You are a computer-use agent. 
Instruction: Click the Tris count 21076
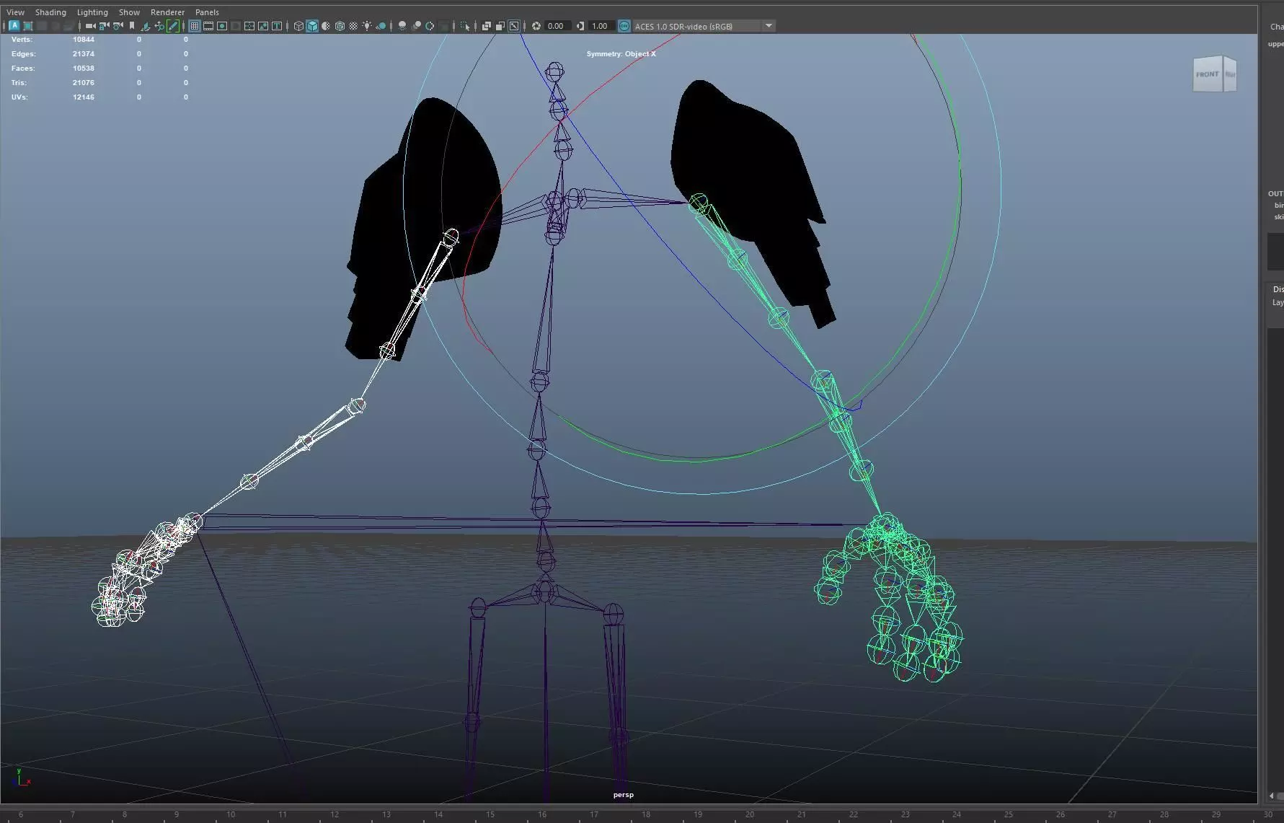[84, 83]
